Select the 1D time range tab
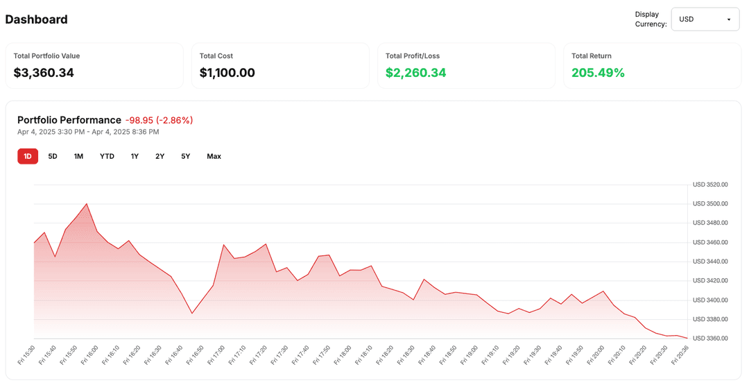The height and width of the screenshot is (385, 749). pos(28,156)
